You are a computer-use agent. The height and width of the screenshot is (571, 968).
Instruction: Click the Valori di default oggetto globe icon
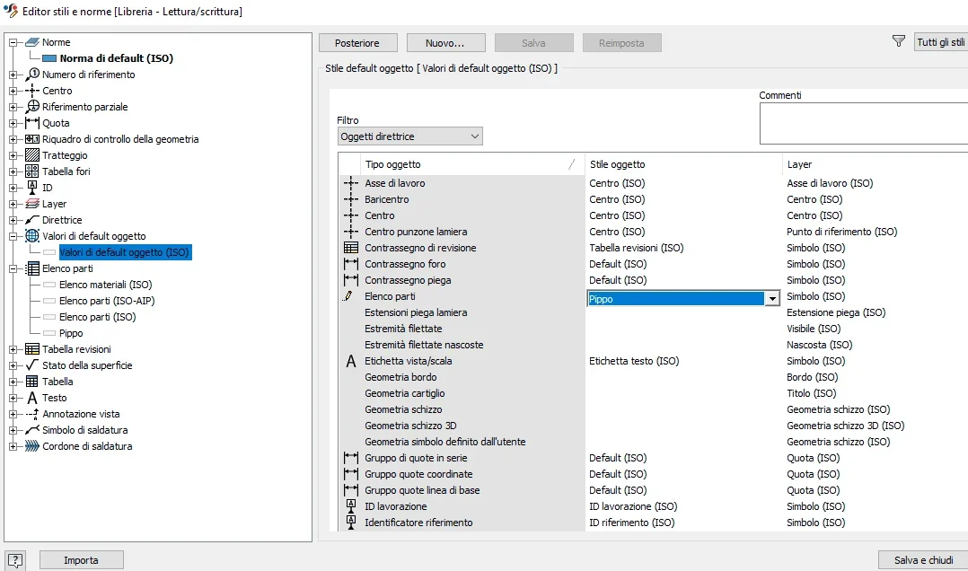(32, 236)
